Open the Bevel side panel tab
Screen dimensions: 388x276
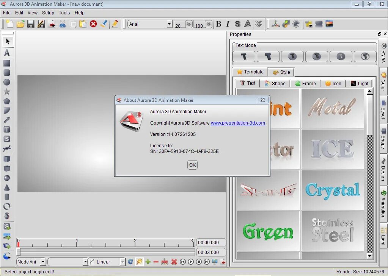point(383,109)
